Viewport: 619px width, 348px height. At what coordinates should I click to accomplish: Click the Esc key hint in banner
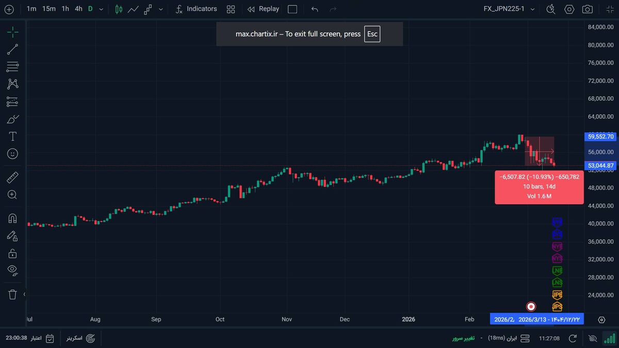pyautogui.click(x=372, y=34)
